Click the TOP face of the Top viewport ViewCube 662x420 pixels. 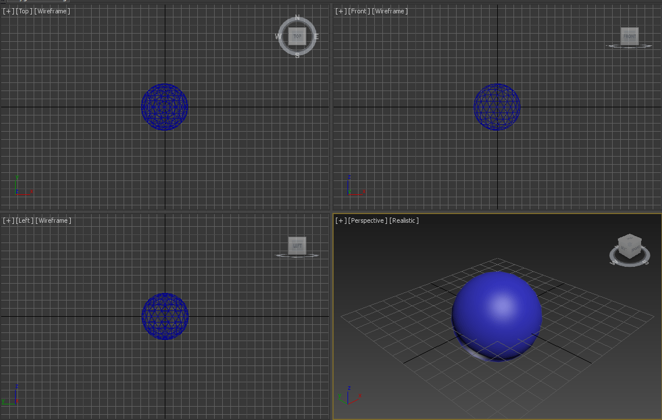[x=297, y=37]
